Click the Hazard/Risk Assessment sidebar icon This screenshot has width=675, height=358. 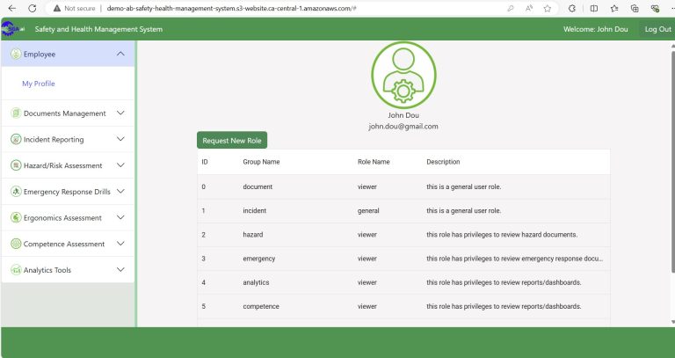pos(16,165)
